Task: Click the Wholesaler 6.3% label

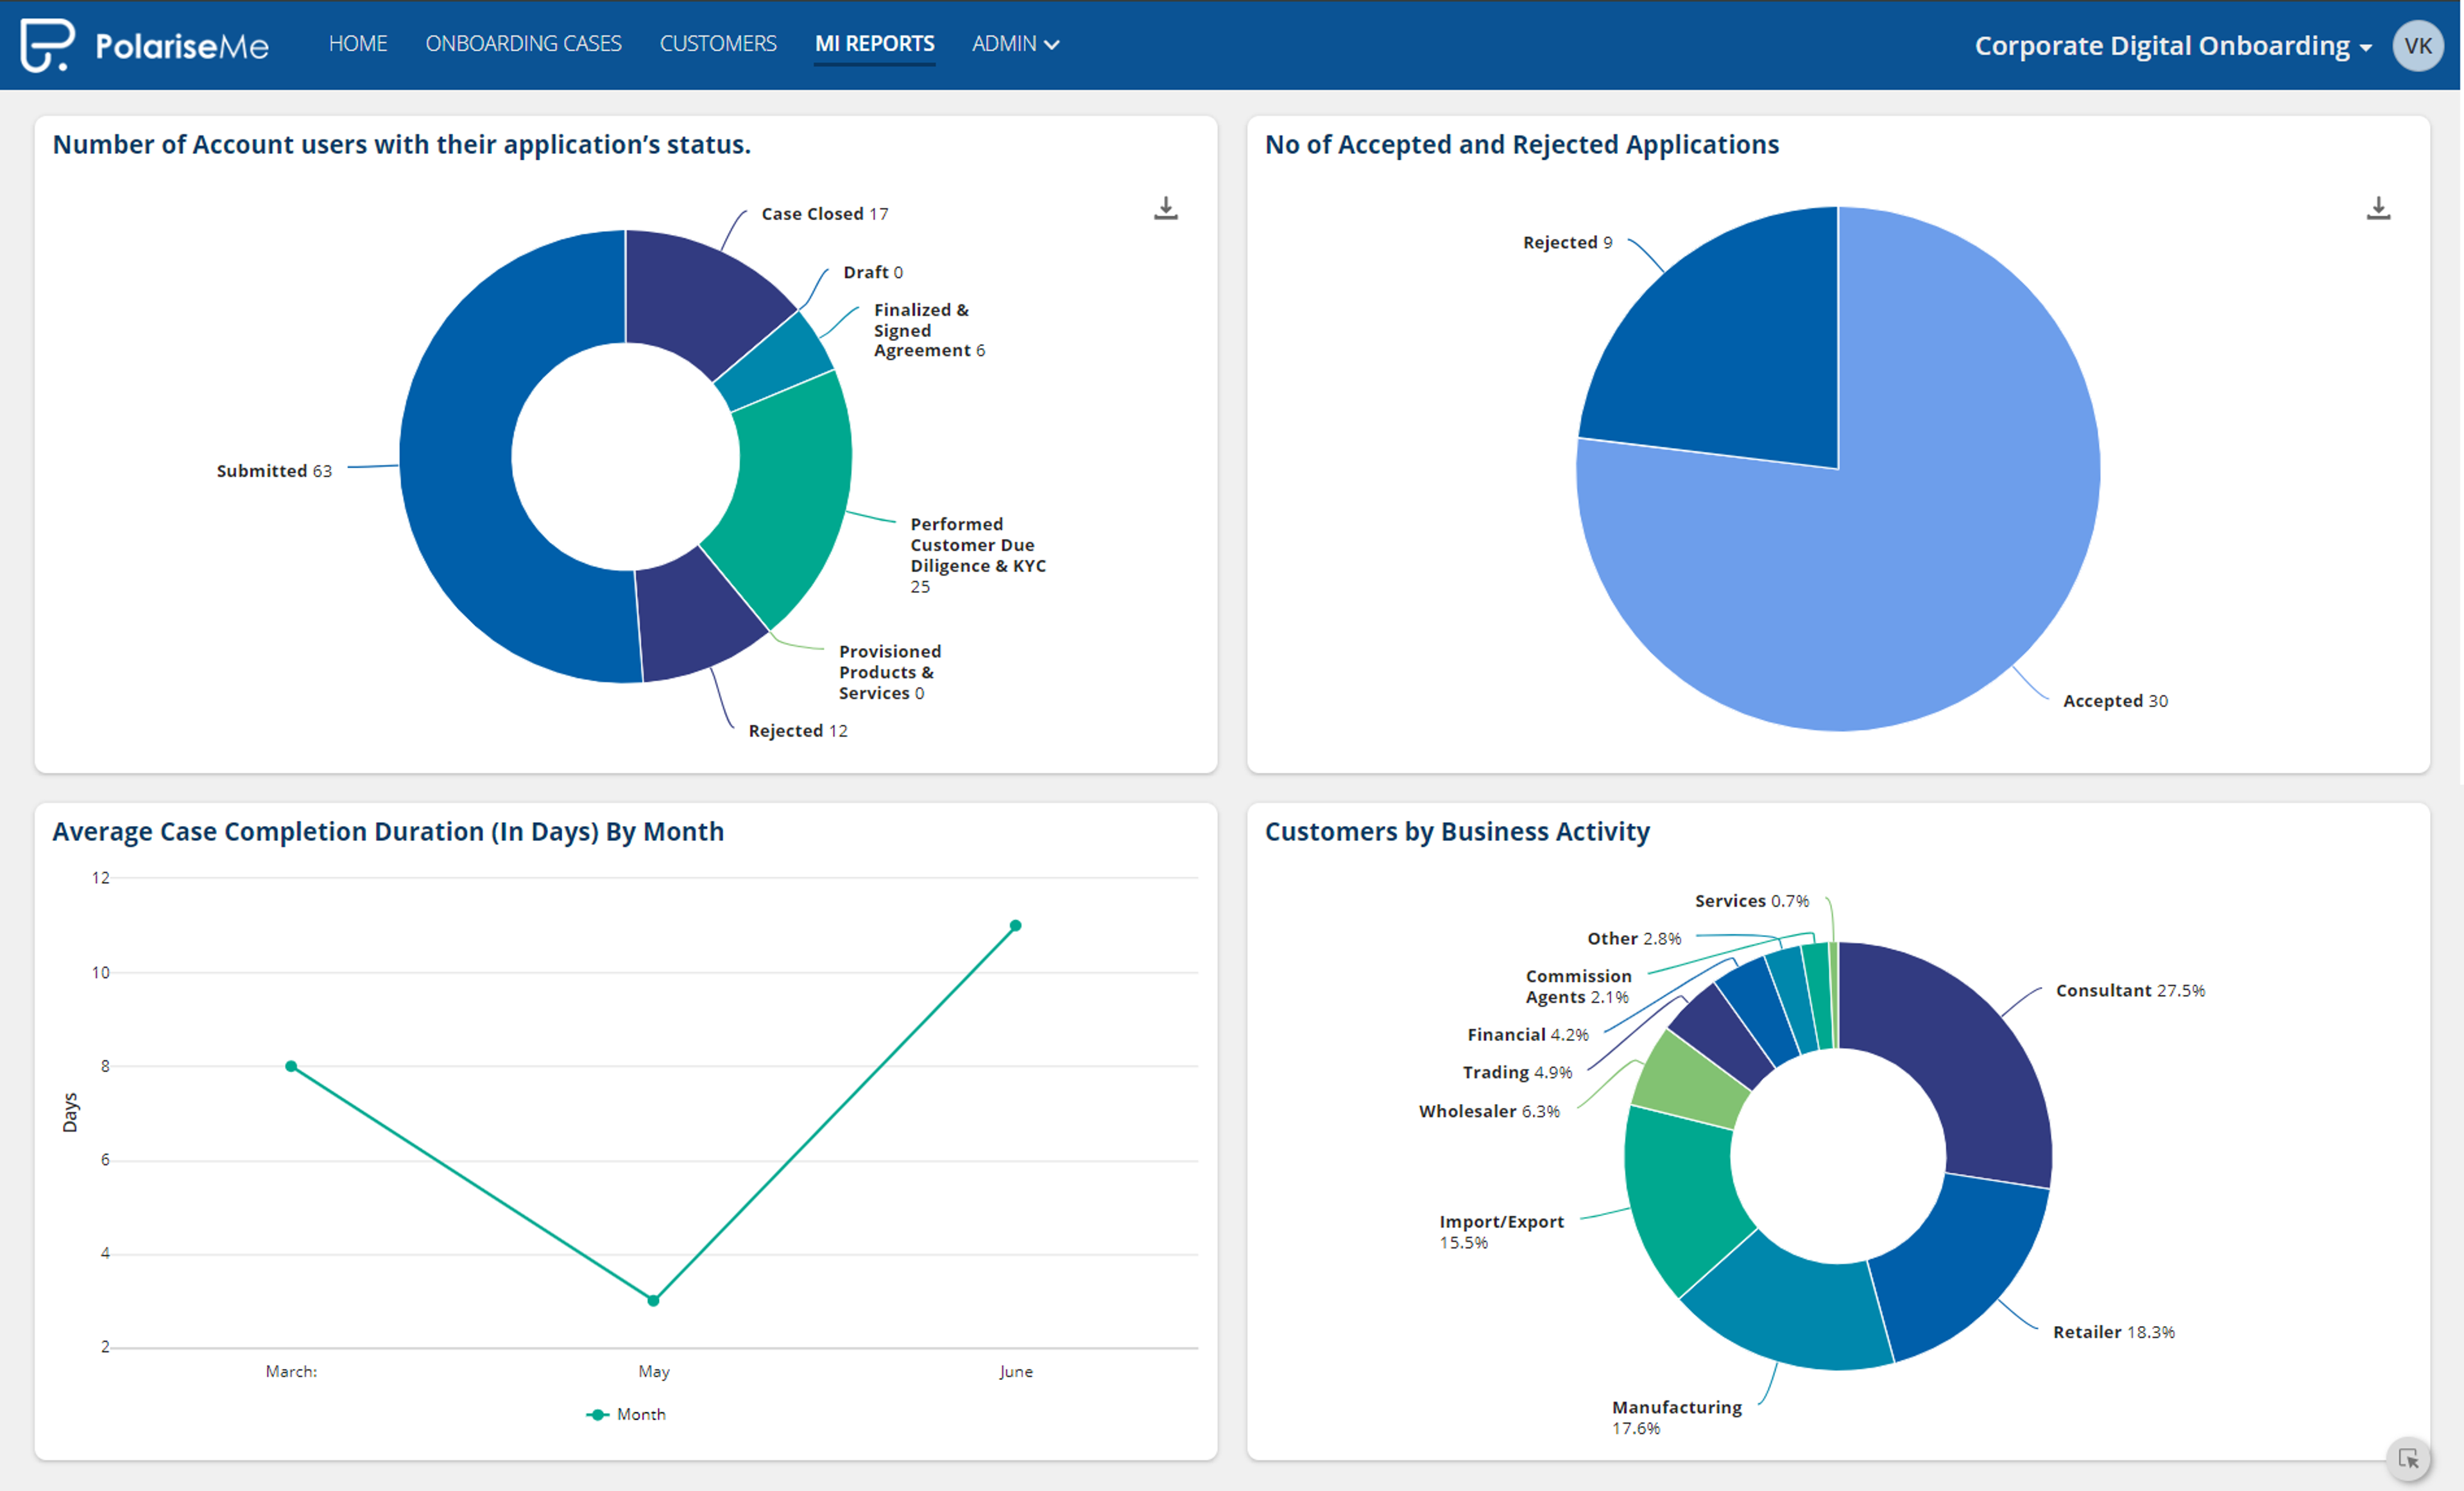Action: (1489, 1111)
